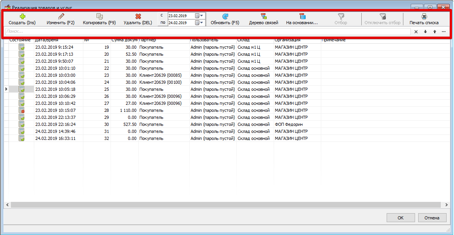454x235 pixels.
Task: Click the horizontal scrollbar's right arrow
Action: (x=446, y=205)
